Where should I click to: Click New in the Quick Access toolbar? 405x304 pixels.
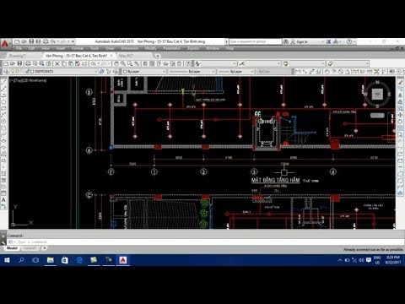click(x=17, y=41)
